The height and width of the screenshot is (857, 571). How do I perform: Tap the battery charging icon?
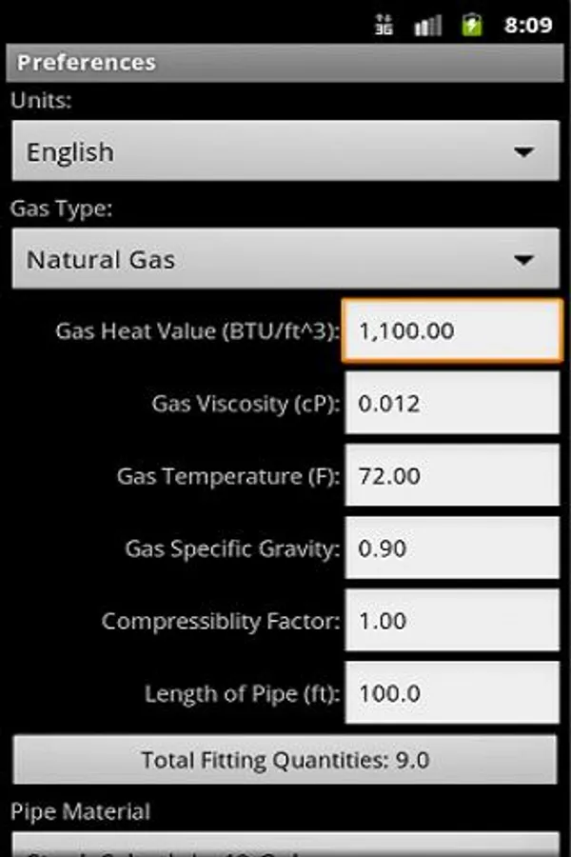pos(472,25)
